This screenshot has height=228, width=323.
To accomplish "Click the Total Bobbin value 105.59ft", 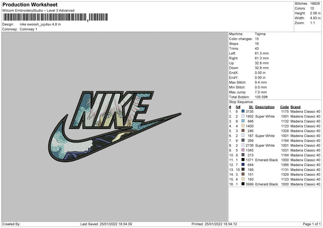I will coord(261,97).
